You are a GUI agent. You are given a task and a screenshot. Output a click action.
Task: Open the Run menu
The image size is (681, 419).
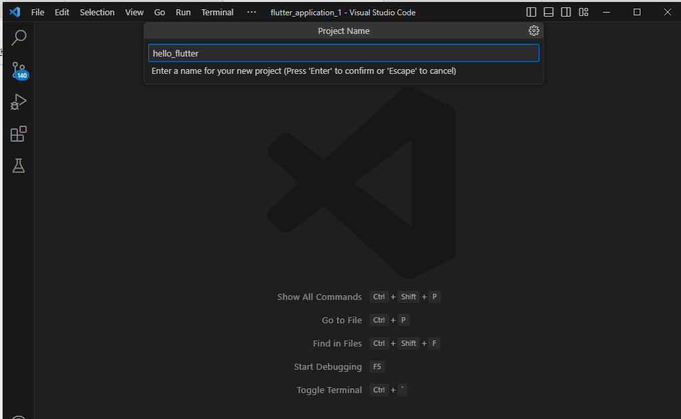point(183,12)
